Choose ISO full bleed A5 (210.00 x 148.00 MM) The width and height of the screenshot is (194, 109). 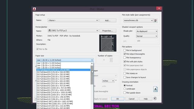(63, 97)
